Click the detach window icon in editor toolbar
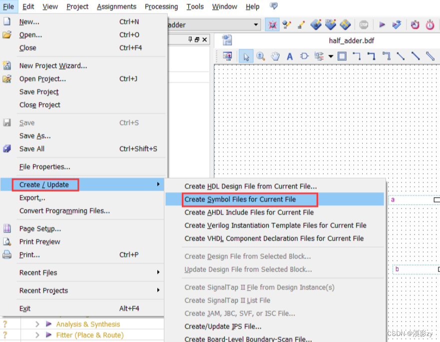440x342 pixels. point(227,56)
